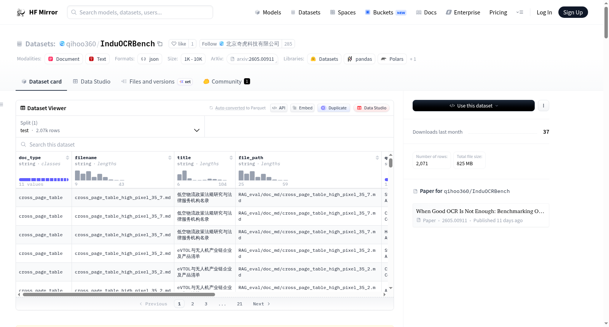Sort the file_path column
Viewport: 609px width, 327px height.
coord(377,158)
